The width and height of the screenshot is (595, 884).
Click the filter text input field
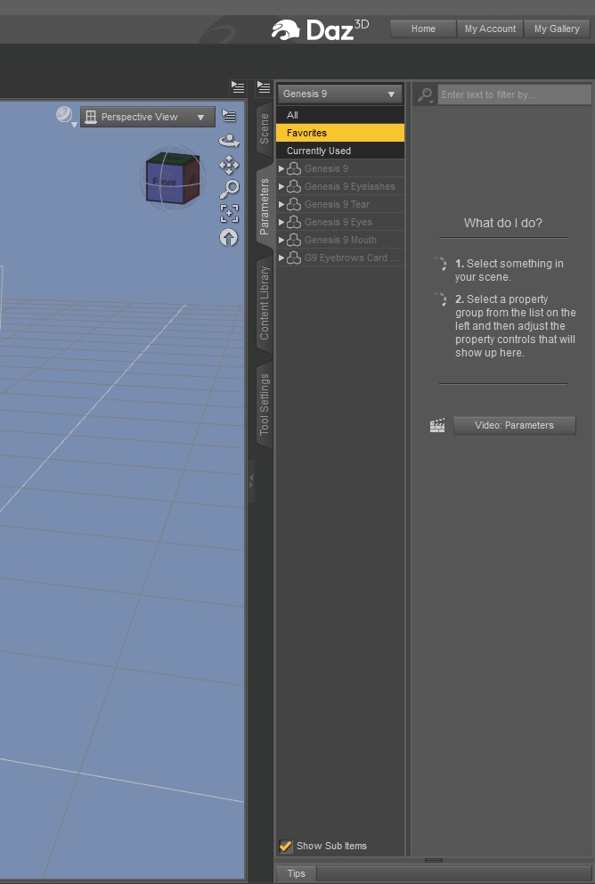(515, 94)
